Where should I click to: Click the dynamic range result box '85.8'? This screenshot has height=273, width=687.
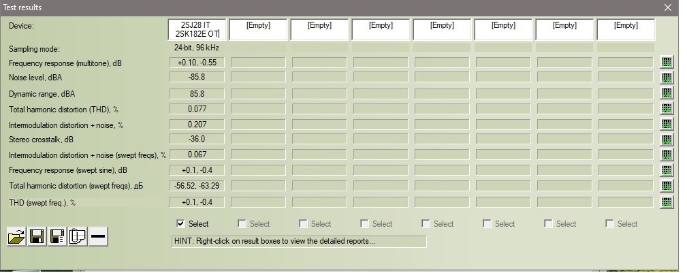197,94
